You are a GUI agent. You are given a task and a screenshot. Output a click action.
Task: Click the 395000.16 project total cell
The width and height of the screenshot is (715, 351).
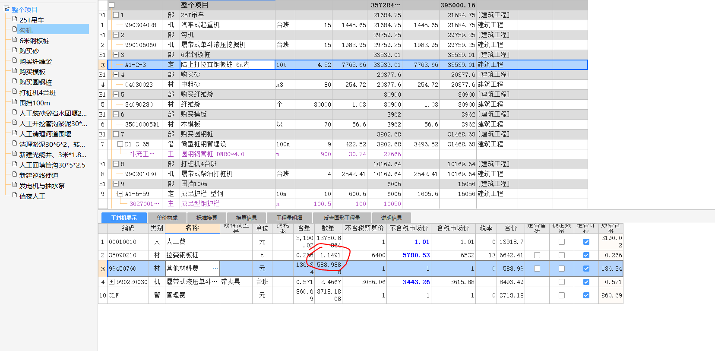[x=458, y=5]
